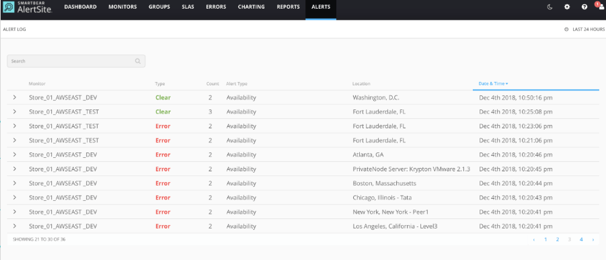This screenshot has height=260, width=606.
Task: Toggle dark mode moon icon
Action: point(550,7)
